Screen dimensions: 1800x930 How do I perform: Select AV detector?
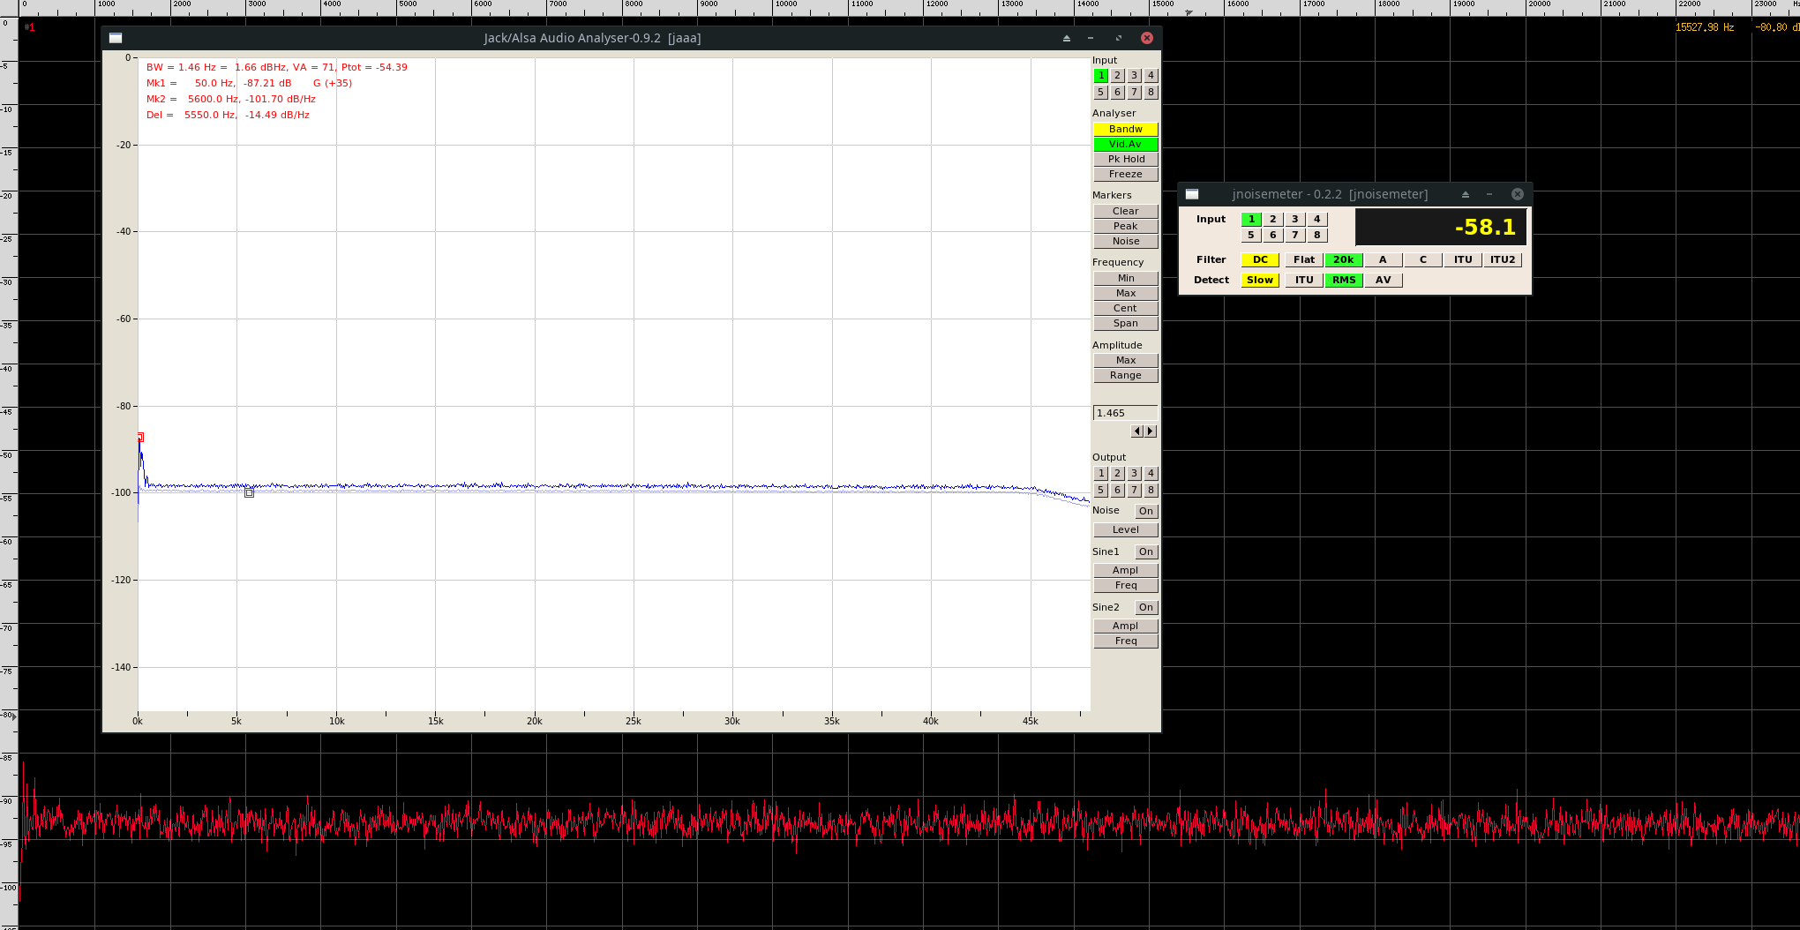[1383, 280]
